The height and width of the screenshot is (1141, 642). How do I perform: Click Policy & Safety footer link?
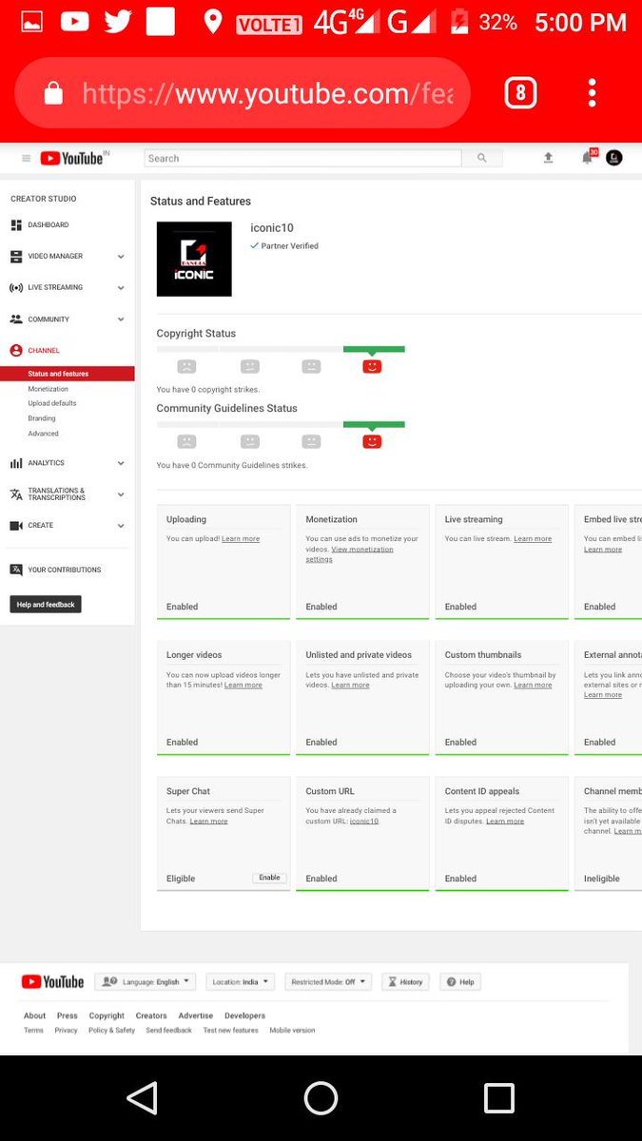tap(111, 1031)
